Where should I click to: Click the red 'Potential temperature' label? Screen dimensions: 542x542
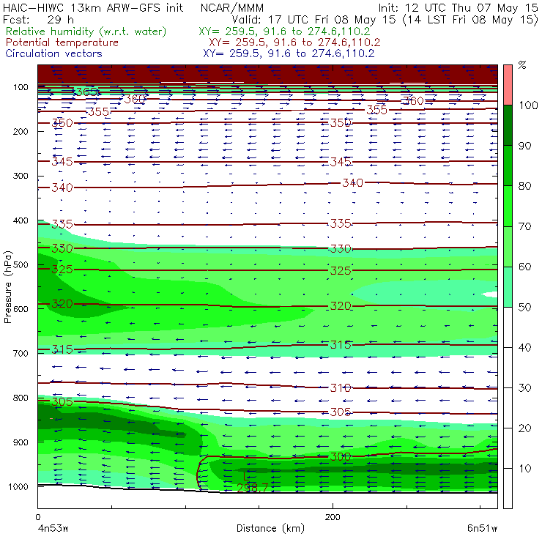[x=62, y=42]
